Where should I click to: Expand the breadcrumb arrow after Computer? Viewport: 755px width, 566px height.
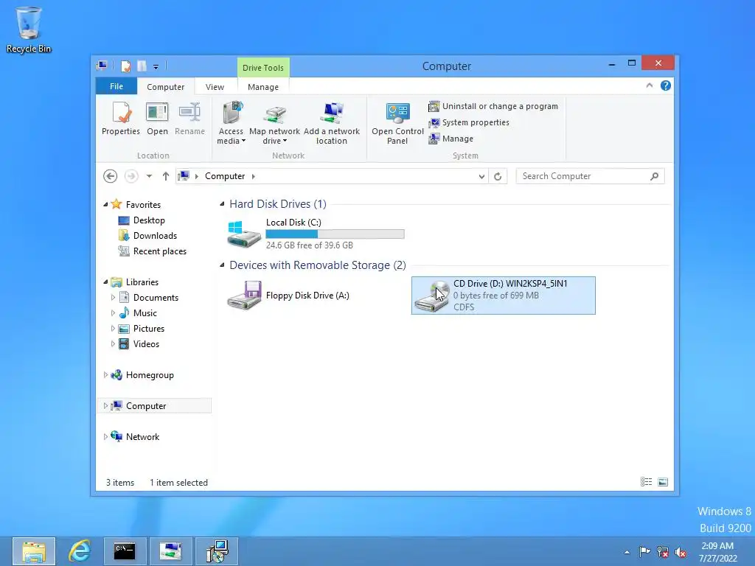click(x=254, y=176)
